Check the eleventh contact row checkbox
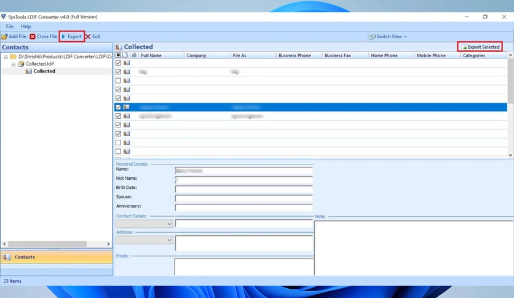 tap(118, 151)
